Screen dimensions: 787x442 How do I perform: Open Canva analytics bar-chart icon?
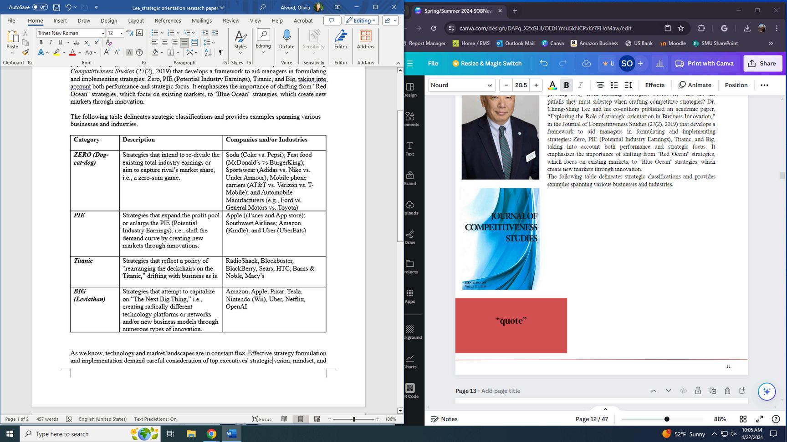pos(659,63)
